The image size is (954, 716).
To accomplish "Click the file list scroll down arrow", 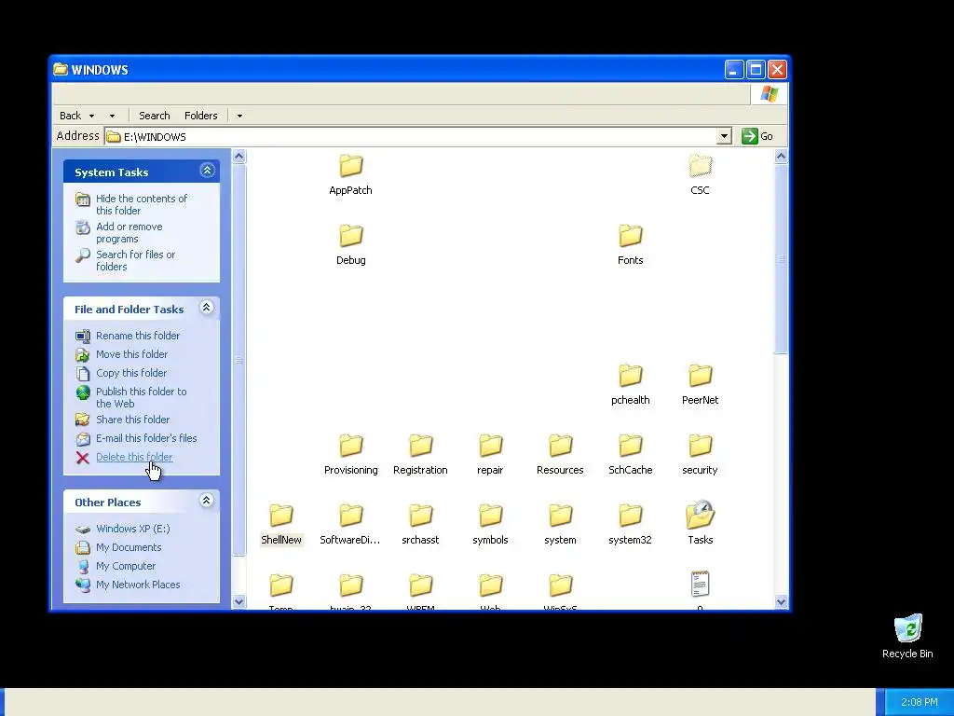I will point(782,601).
